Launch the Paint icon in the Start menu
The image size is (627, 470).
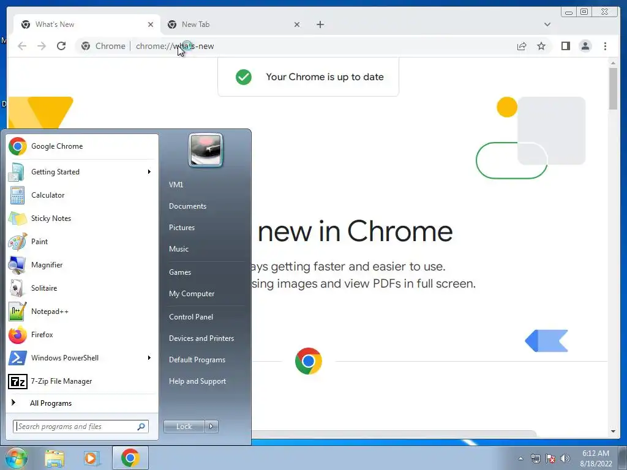coord(18,242)
